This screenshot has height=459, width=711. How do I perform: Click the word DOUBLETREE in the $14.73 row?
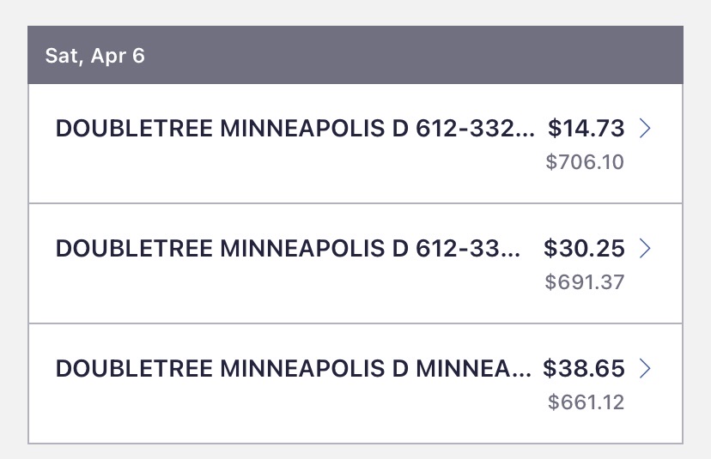coord(135,129)
